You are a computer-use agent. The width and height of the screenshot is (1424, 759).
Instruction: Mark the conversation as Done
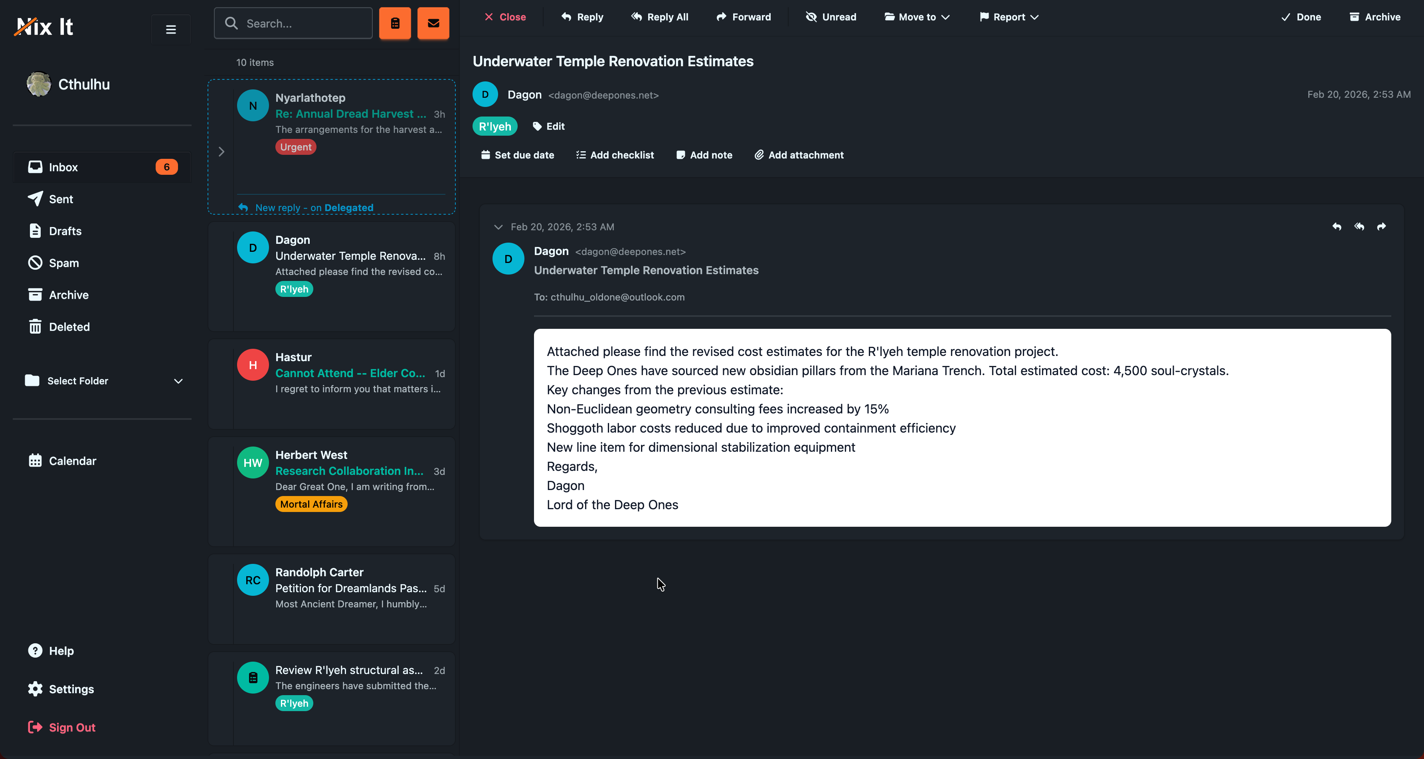[1301, 17]
